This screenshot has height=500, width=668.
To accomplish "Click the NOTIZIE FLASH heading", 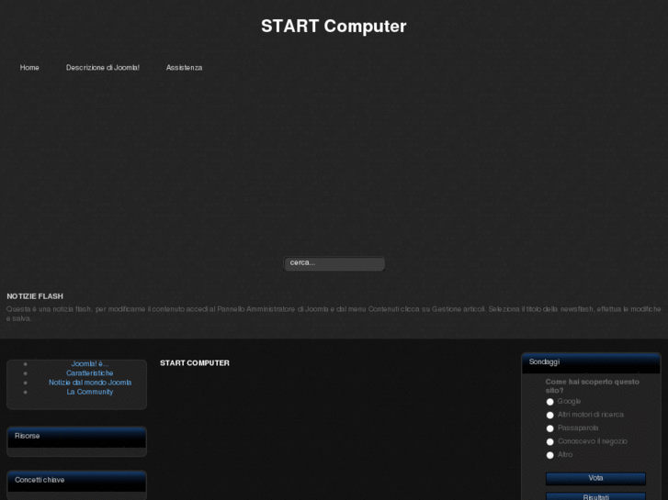I will pyautogui.click(x=35, y=296).
